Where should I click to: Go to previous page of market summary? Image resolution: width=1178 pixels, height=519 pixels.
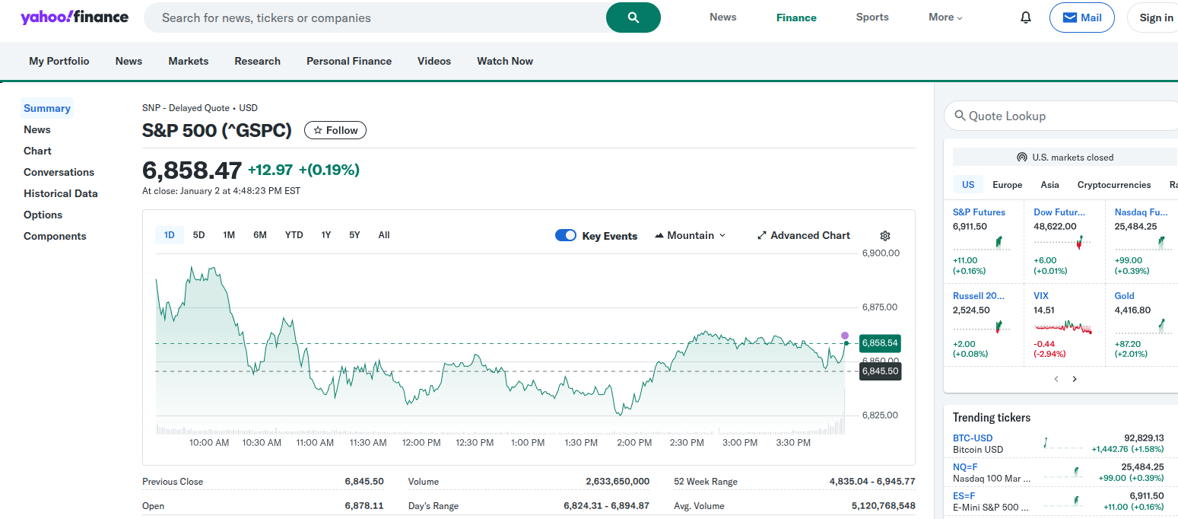coord(1056,379)
